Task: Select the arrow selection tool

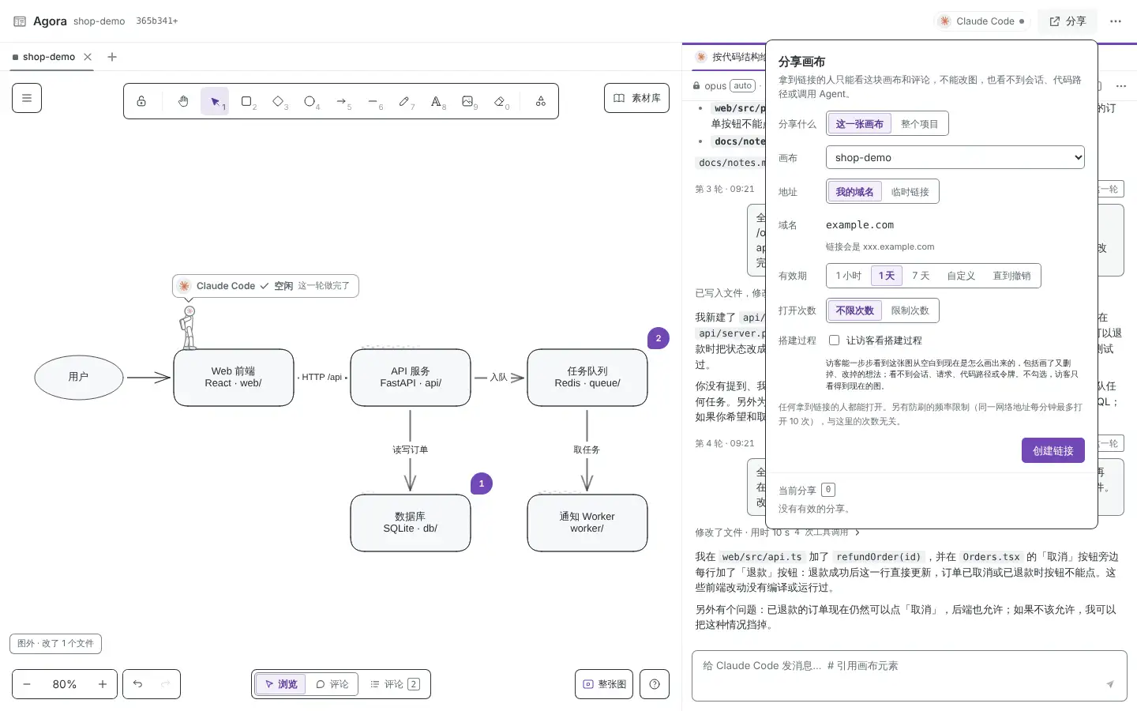Action: pyautogui.click(x=215, y=101)
